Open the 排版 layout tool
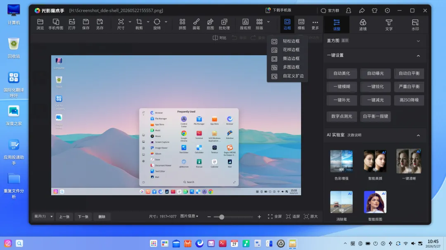 coord(259,24)
